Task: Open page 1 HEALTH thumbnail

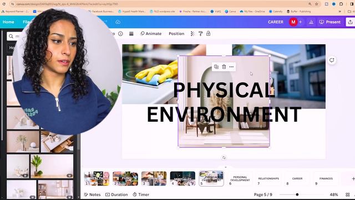Action: click(x=97, y=179)
